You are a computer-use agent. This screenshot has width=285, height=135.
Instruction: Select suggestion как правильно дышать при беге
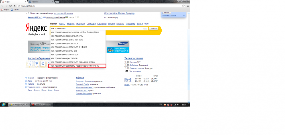point(78,40)
